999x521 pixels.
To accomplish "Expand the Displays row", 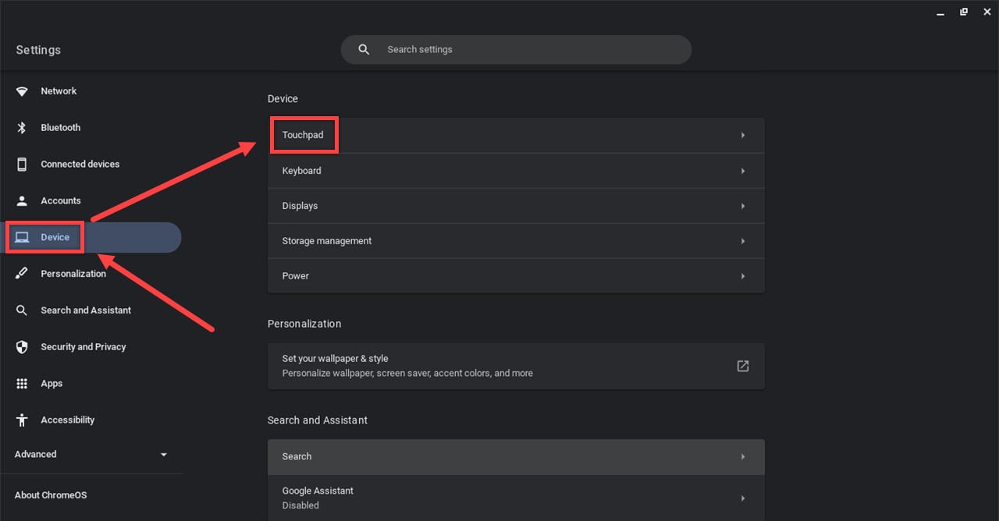I will [x=742, y=205].
